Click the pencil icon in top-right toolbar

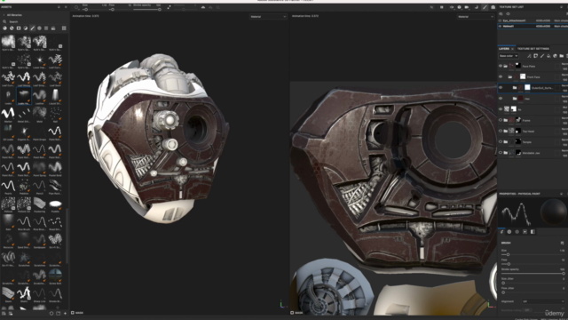pos(485,7)
